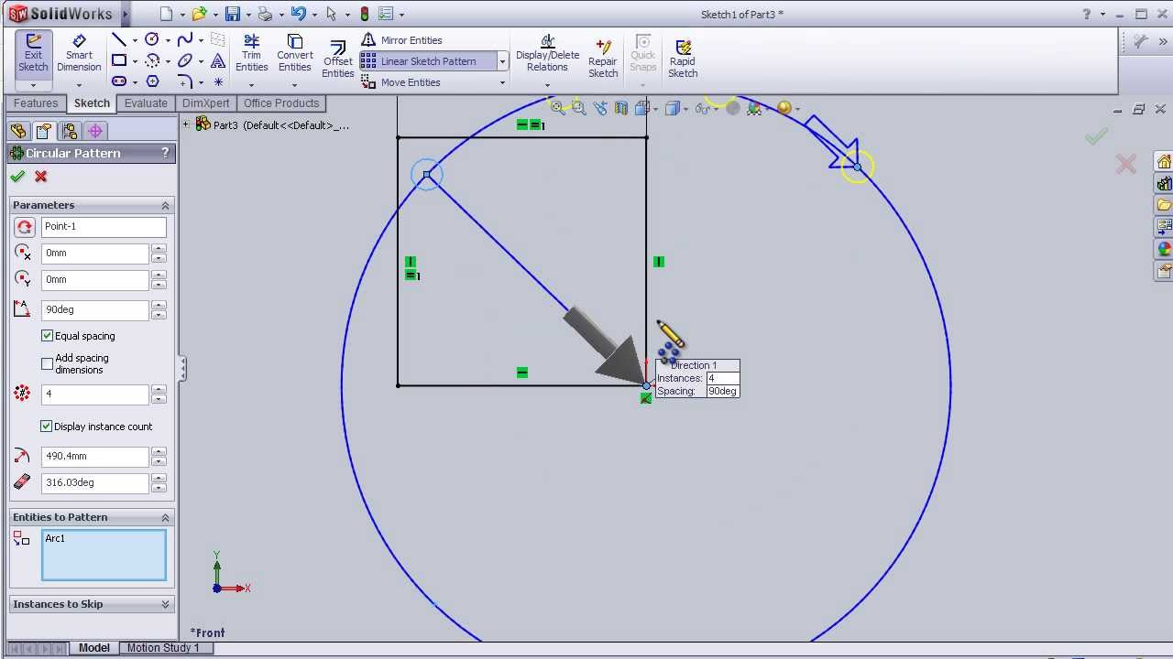Switch to the Evaluate tab
Viewport: 1173px width, 659px height.
(146, 103)
